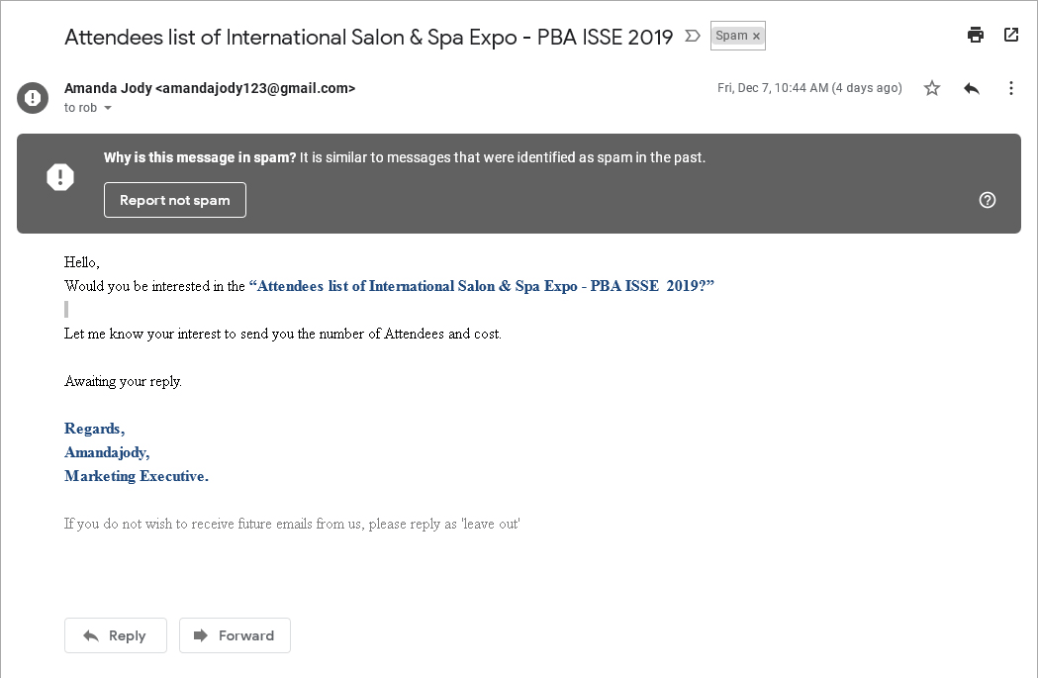The image size is (1038, 678).
Task: Print the email
Action: click(976, 34)
